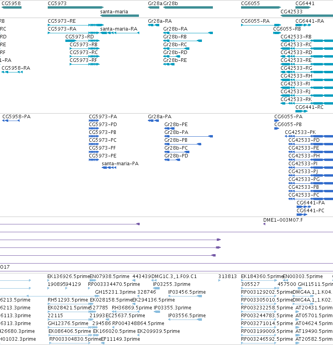
Task: Click protein CG6441-PA label
Action: pos(311,202)
